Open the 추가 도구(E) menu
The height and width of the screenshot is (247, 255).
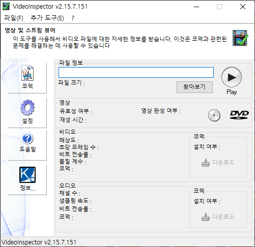47,18
